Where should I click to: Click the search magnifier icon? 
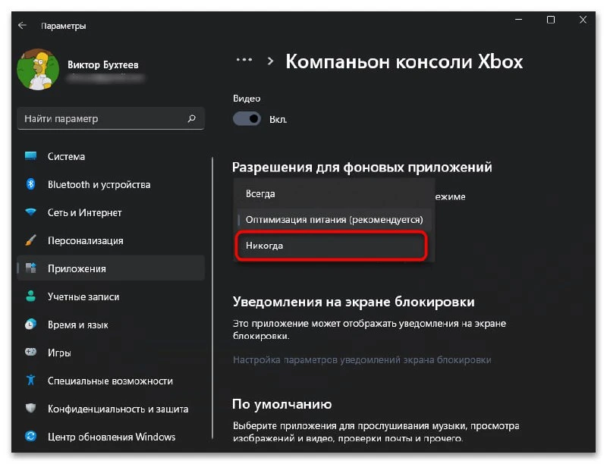(192, 118)
